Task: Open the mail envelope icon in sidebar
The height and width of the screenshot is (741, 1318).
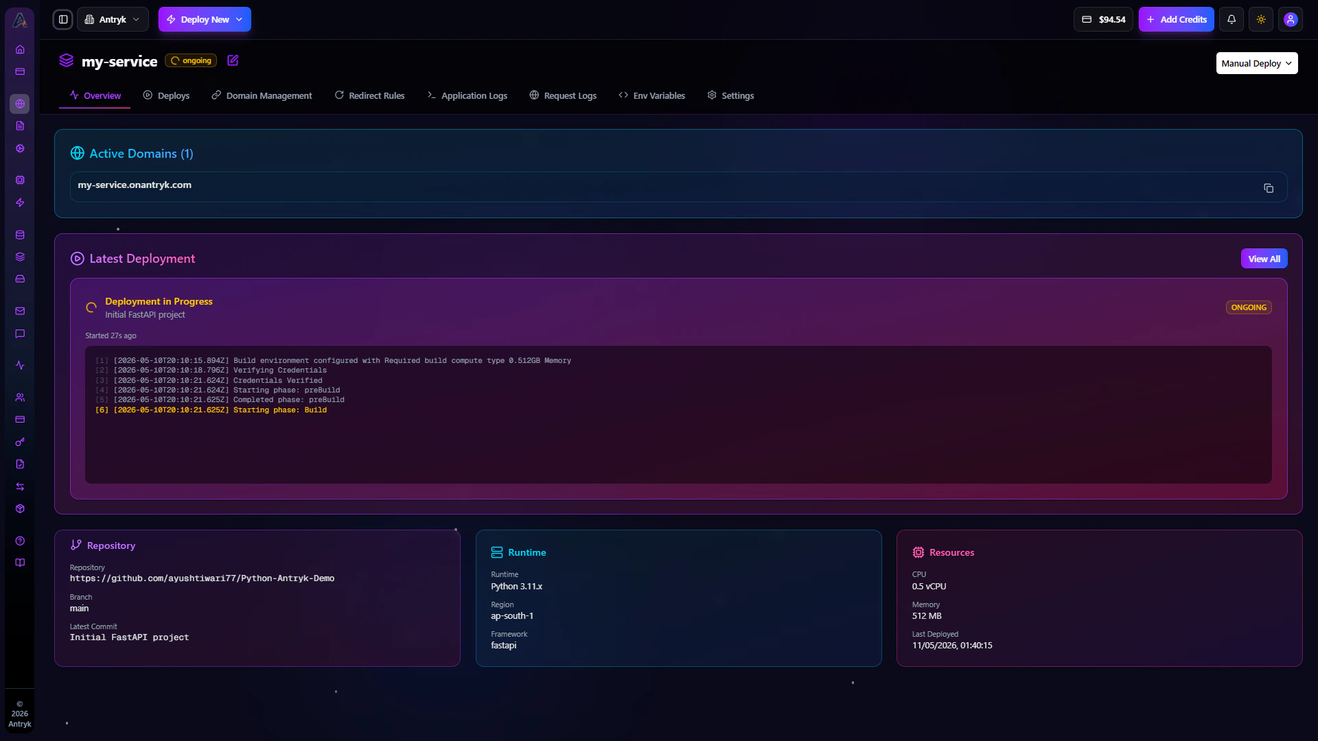Action: (x=20, y=311)
